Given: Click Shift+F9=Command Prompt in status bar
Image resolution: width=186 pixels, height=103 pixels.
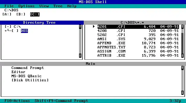Looking at the screenshot, I should tap(61, 101).
